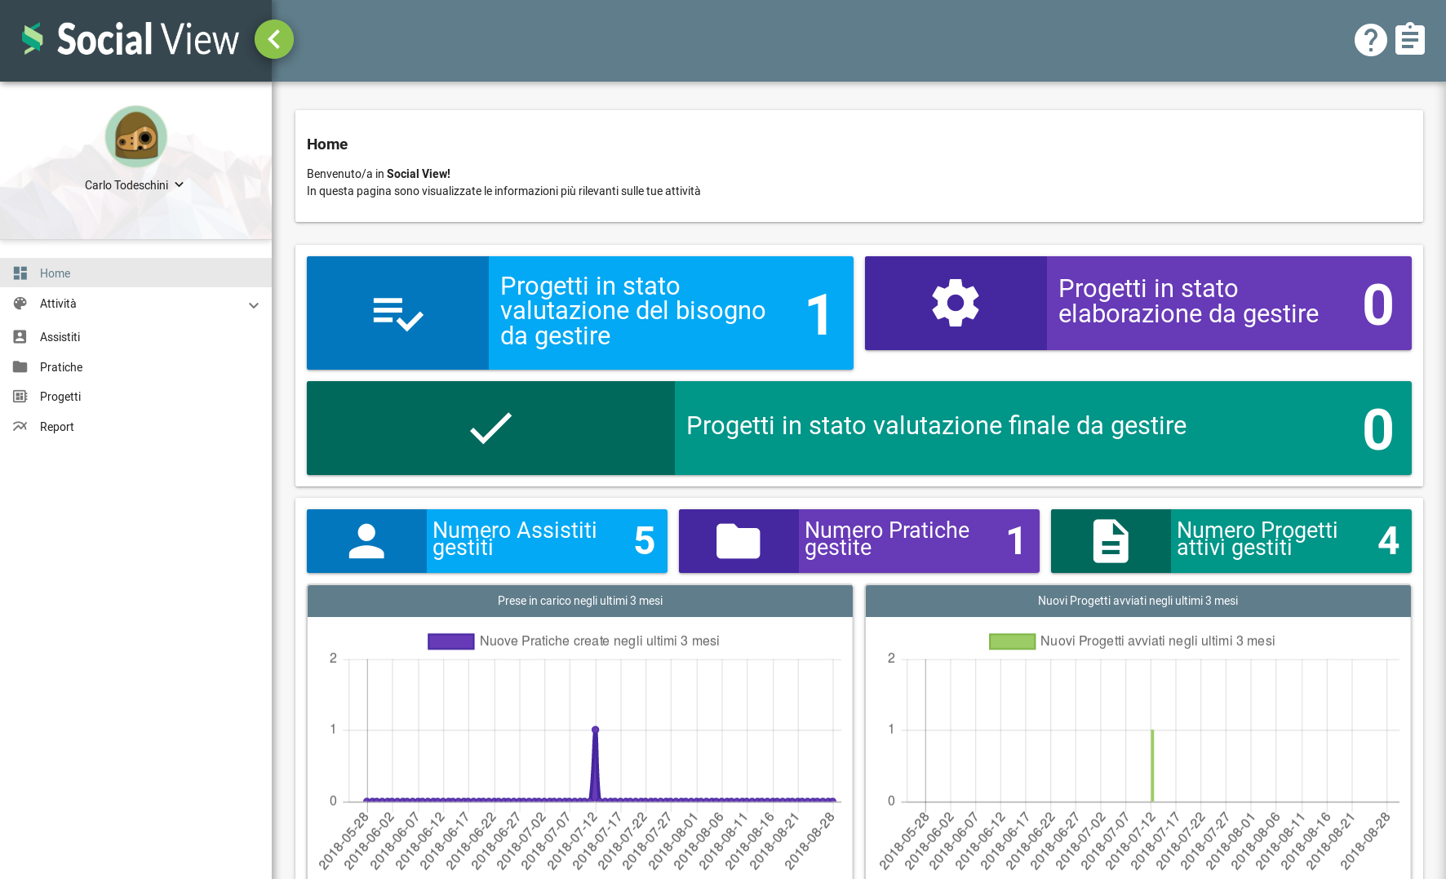Toggle Nuovi Progetti green legend series
1446x879 pixels.
(x=1012, y=641)
